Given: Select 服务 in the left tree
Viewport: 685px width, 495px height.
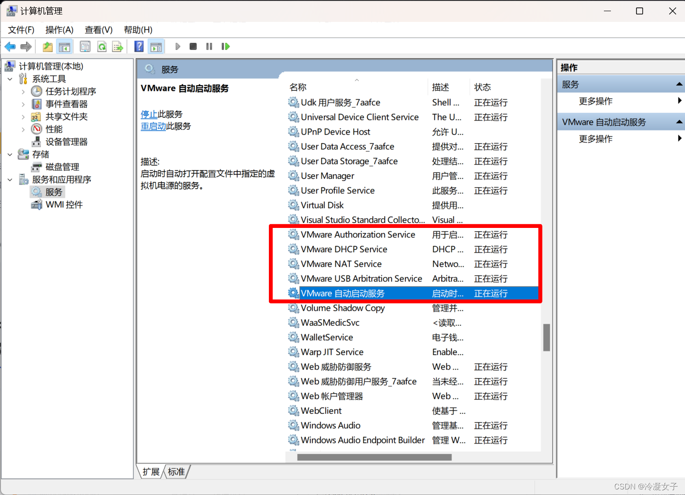Looking at the screenshot, I should click(x=54, y=192).
